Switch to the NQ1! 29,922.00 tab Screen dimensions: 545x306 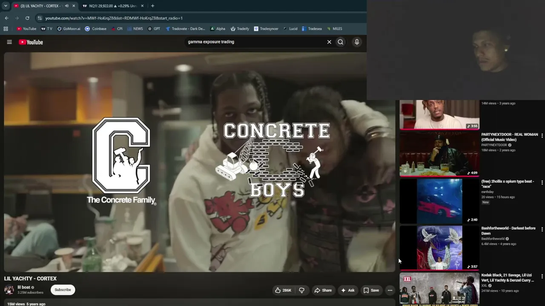pyautogui.click(x=113, y=6)
